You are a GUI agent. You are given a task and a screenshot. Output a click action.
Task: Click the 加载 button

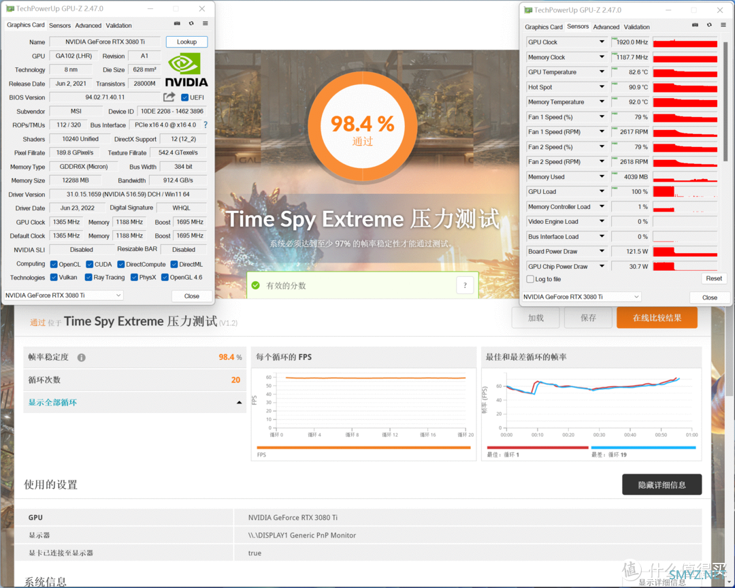click(x=536, y=318)
